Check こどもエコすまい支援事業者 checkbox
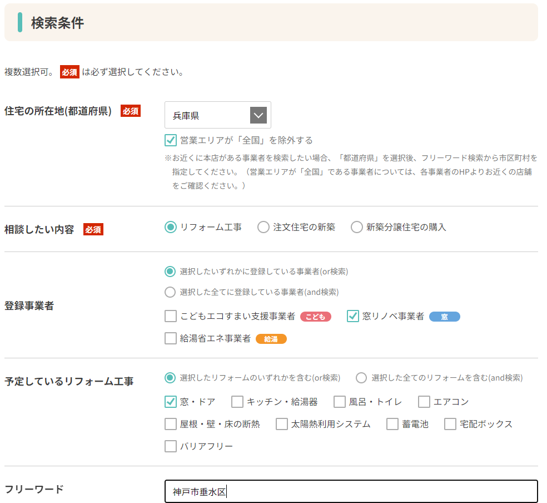The width and height of the screenshot is (547, 503). click(171, 316)
